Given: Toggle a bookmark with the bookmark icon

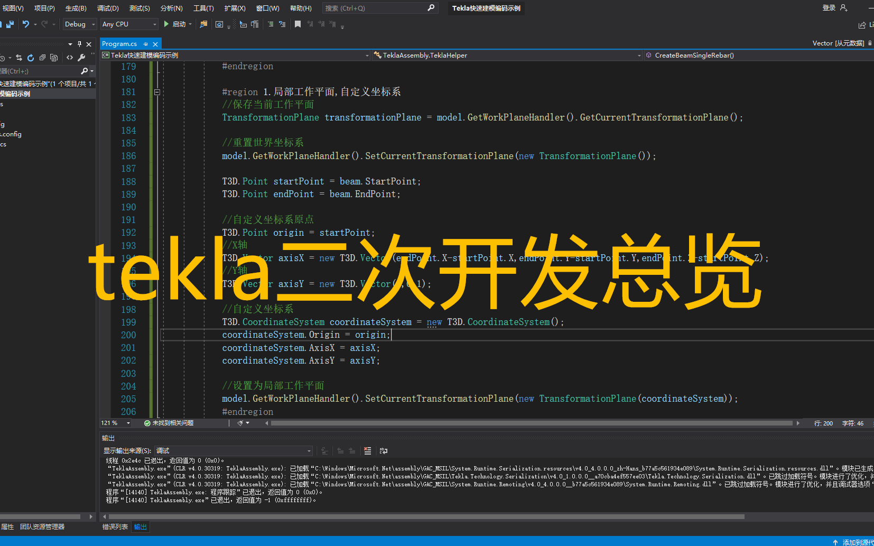Looking at the screenshot, I should point(297,24).
